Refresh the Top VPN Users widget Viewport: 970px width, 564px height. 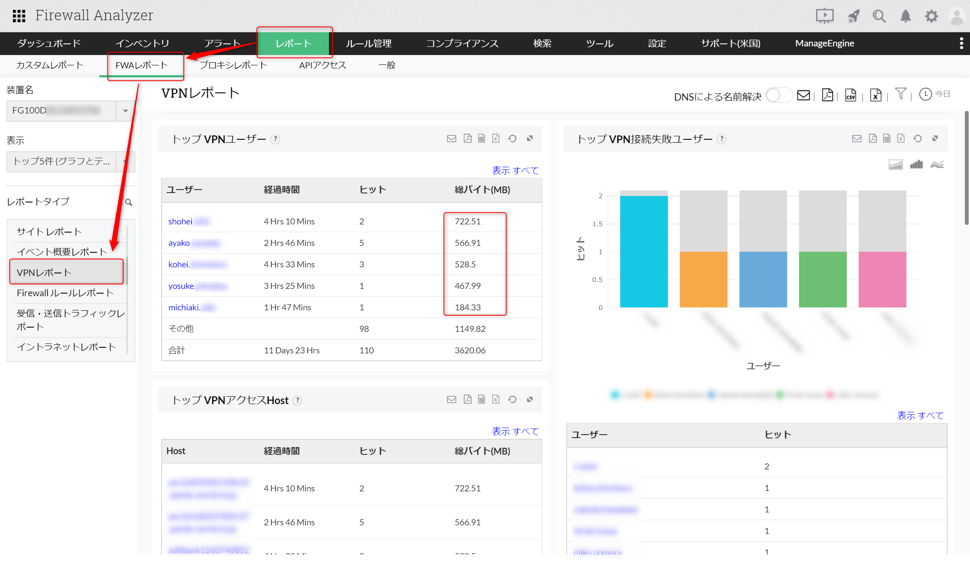(x=512, y=138)
